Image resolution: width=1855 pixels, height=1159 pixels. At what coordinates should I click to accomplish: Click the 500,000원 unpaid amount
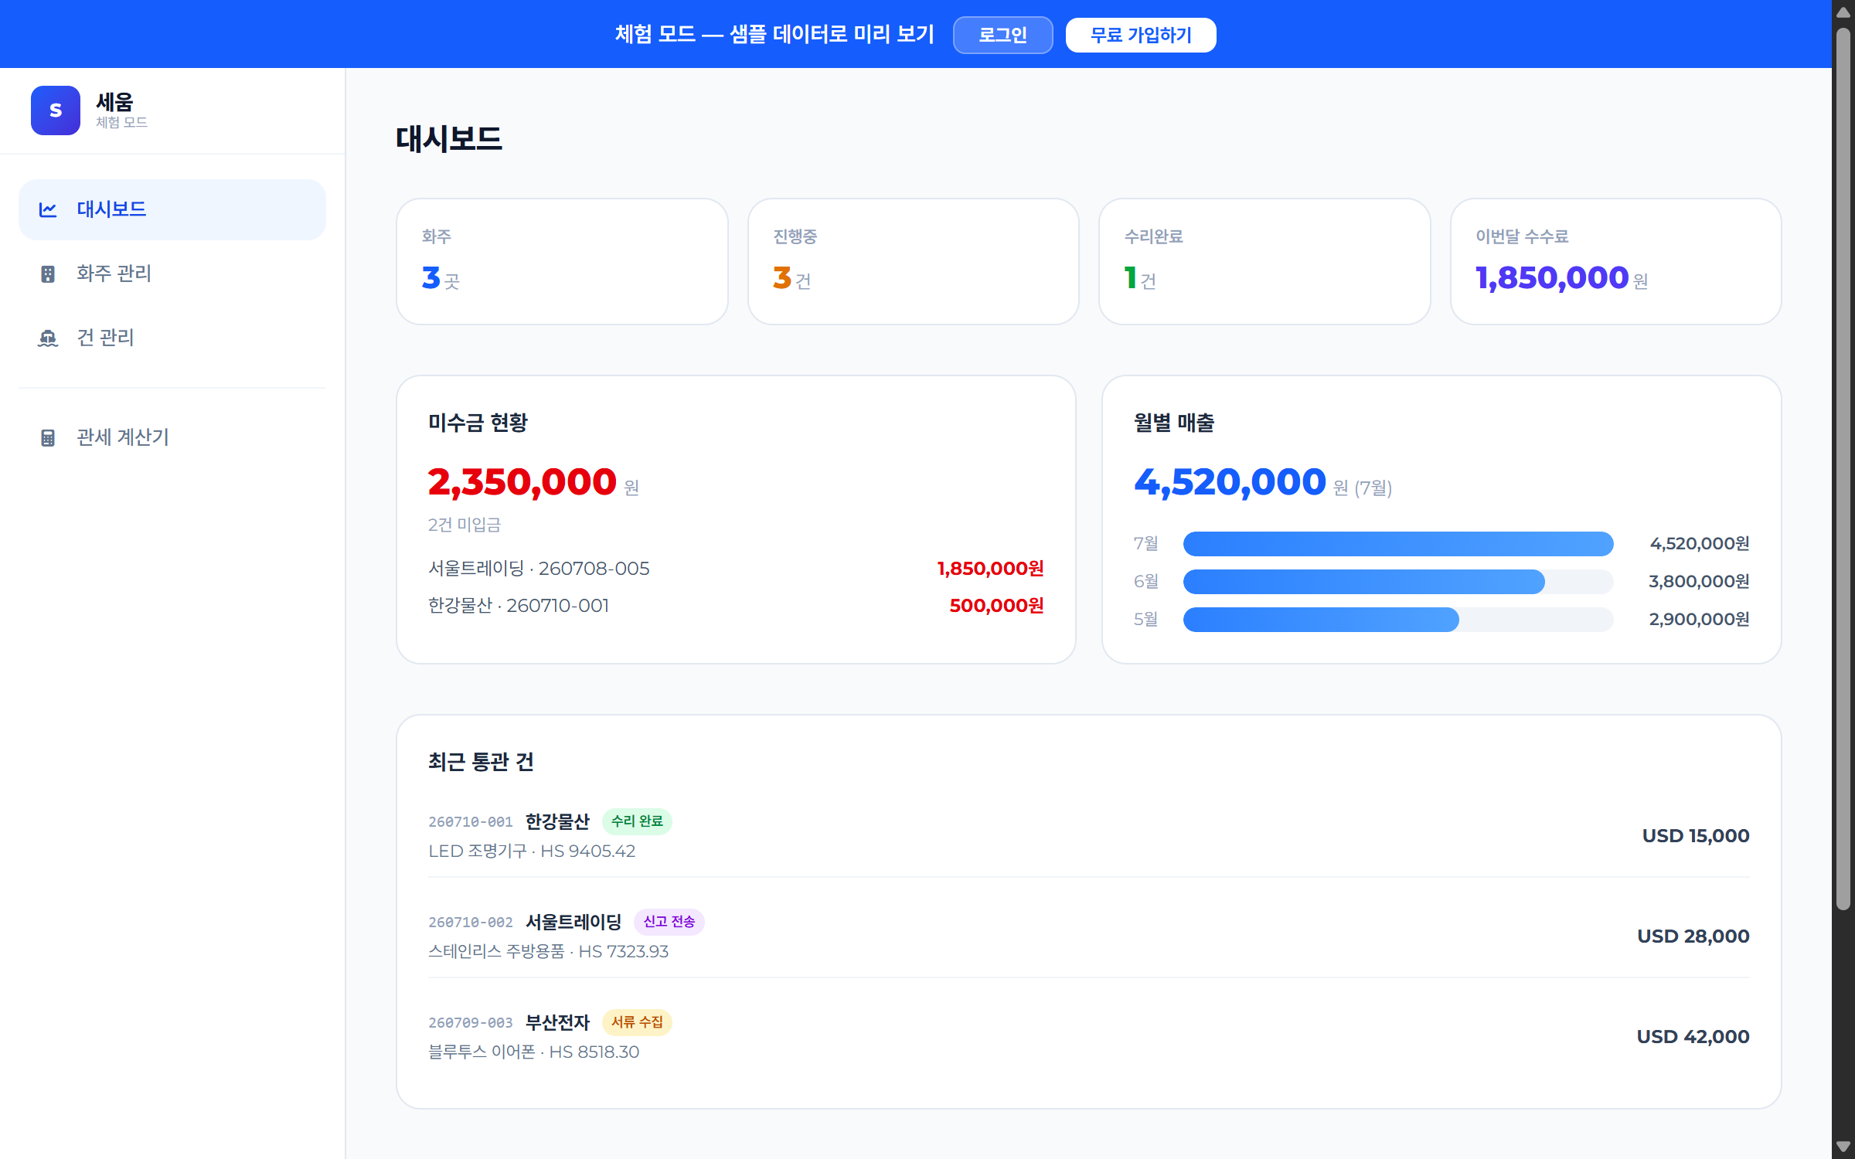pyautogui.click(x=996, y=606)
